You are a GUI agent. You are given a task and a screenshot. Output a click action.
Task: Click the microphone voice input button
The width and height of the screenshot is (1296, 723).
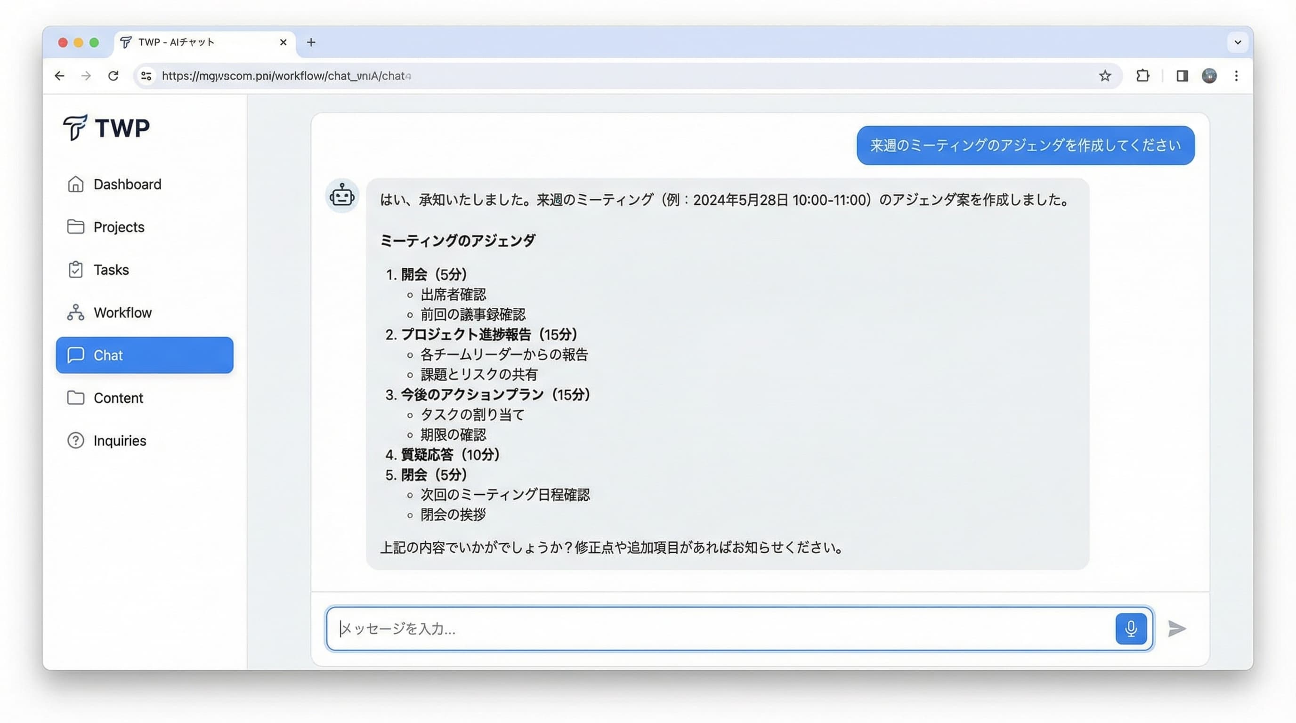point(1131,628)
